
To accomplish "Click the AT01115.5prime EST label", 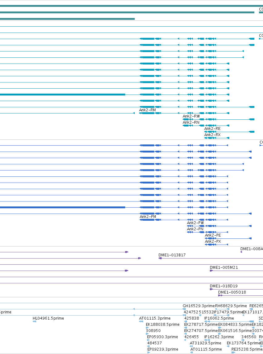I will [x=206, y=349].
